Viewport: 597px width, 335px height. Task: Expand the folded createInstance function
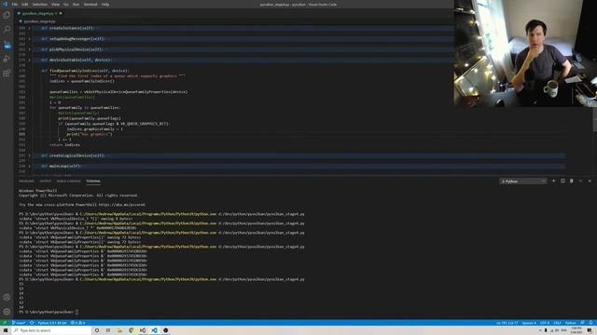(29, 28)
